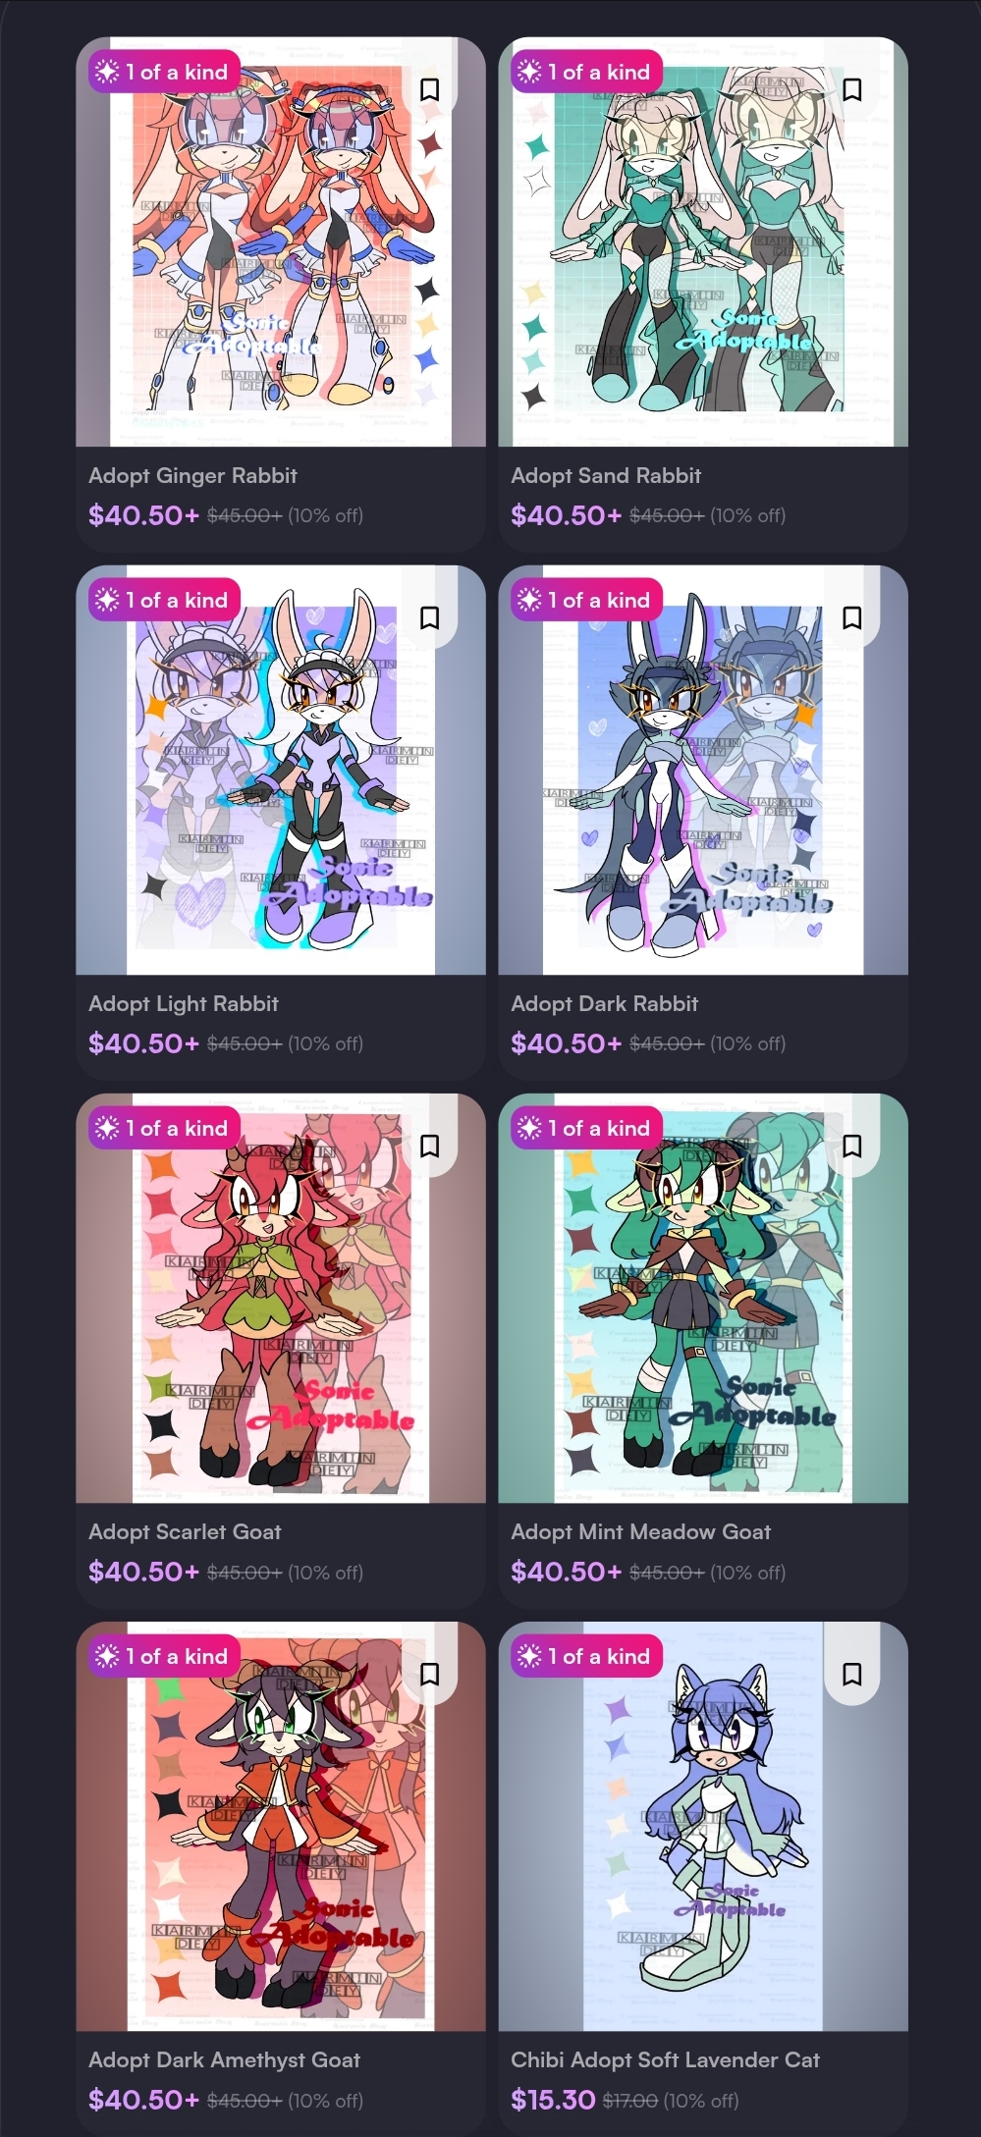Bookmark the Adopt Sand Rabbit listing
The image size is (981, 2137).
pyautogui.click(x=851, y=89)
